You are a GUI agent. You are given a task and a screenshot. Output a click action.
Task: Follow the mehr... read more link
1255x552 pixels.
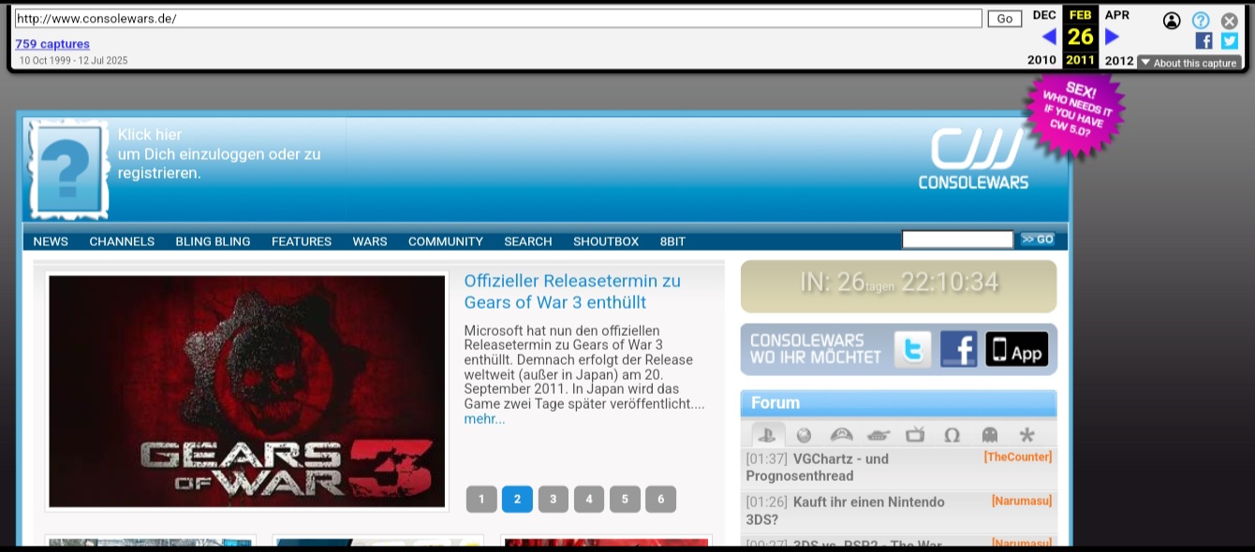click(x=484, y=419)
